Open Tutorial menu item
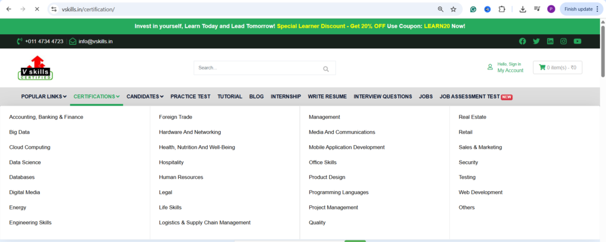The height and width of the screenshot is (242, 606). click(x=230, y=97)
